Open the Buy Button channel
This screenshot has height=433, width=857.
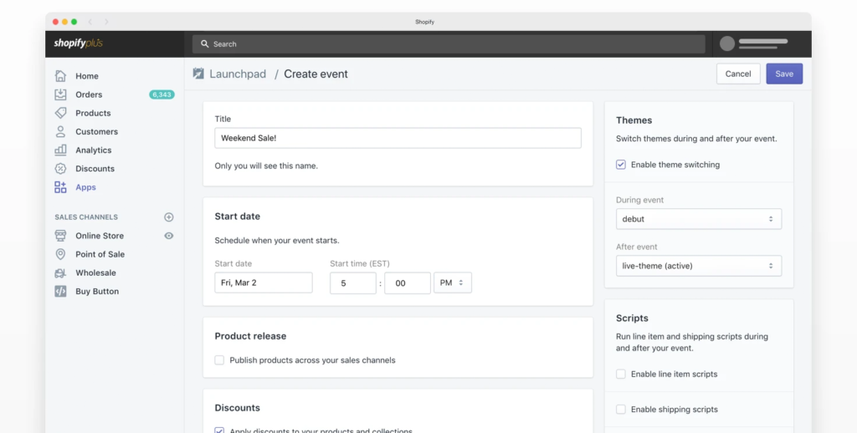pyautogui.click(x=97, y=292)
